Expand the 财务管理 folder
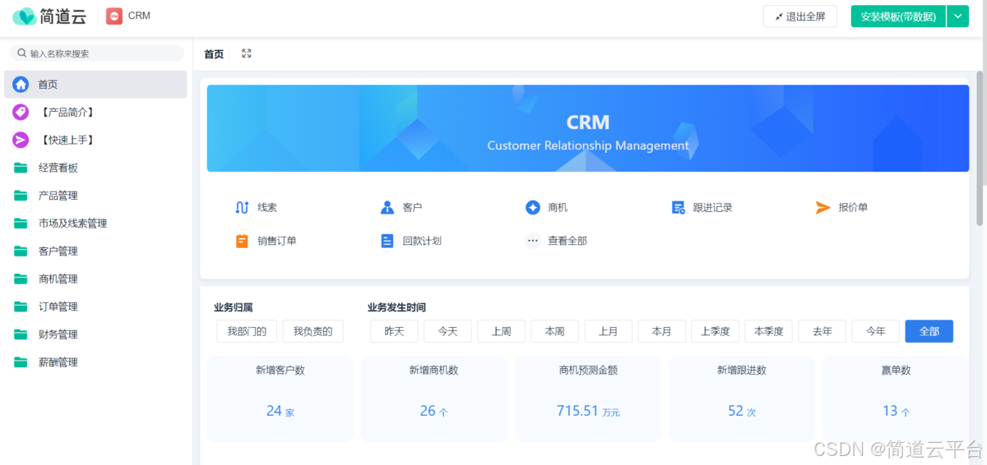The height and width of the screenshot is (465, 987). 95,334
